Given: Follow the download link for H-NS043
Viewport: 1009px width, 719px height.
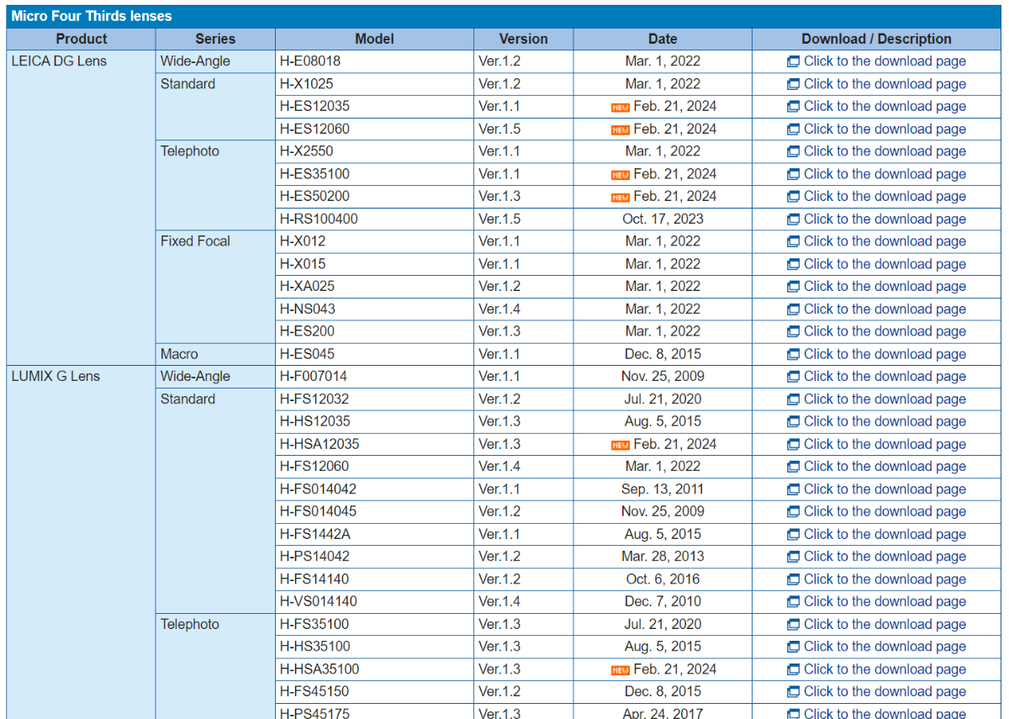Looking at the screenshot, I should click(x=885, y=309).
